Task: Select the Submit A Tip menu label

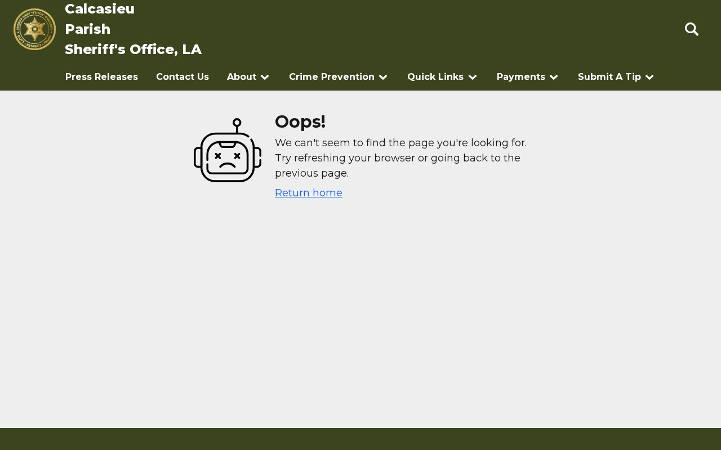Action: click(609, 76)
